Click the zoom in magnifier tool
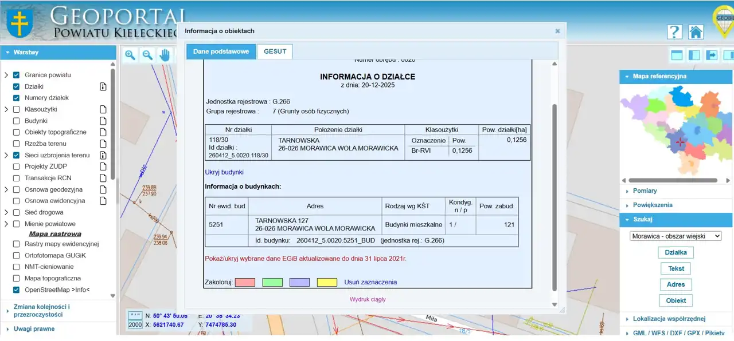 coord(130,55)
